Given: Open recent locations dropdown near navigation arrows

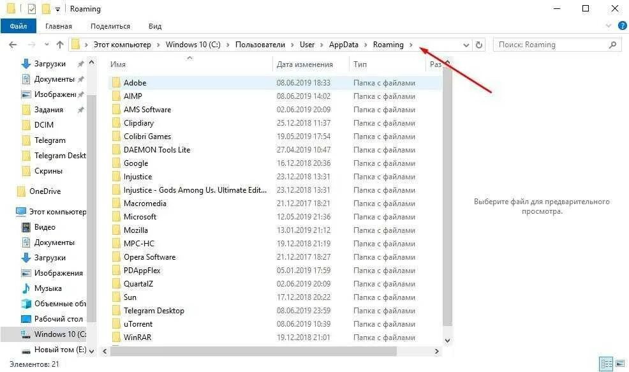Looking at the screenshot, I should pyautogui.click(x=47, y=45).
